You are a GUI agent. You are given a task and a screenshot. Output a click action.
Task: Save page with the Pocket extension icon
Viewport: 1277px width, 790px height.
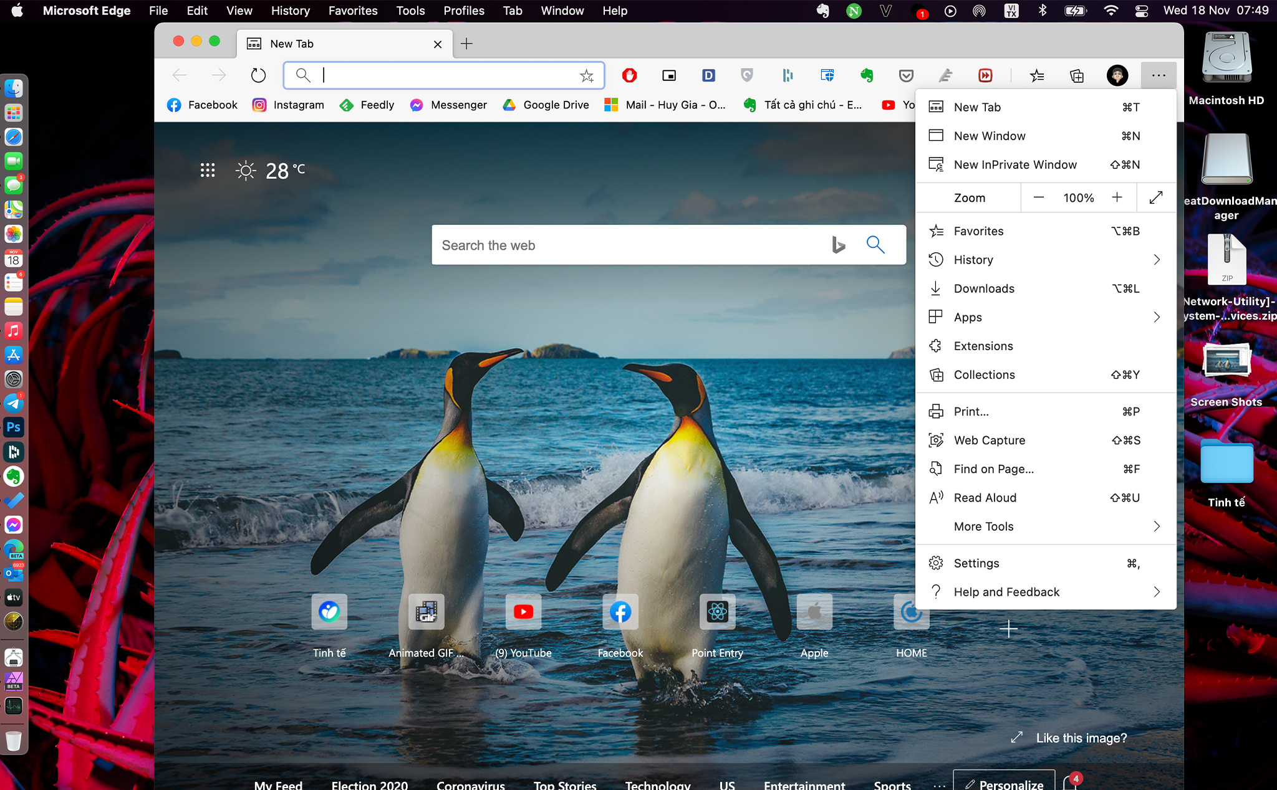906,75
